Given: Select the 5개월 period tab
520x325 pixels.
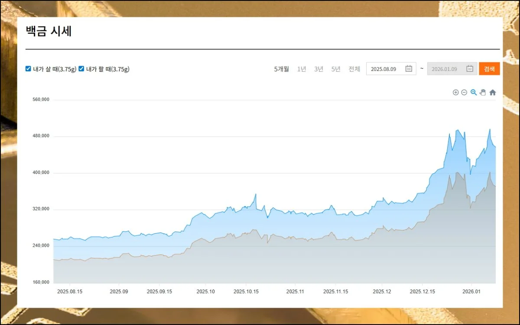Looking at the screenshot, I should click(281, 69).
